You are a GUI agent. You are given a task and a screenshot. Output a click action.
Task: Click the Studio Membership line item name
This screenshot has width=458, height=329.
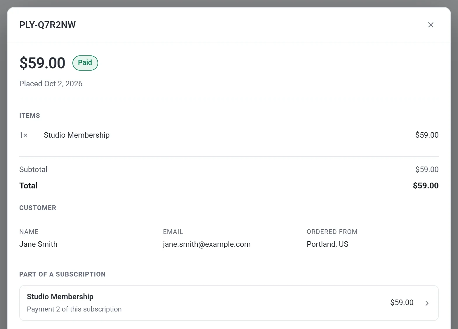[77, 135]
